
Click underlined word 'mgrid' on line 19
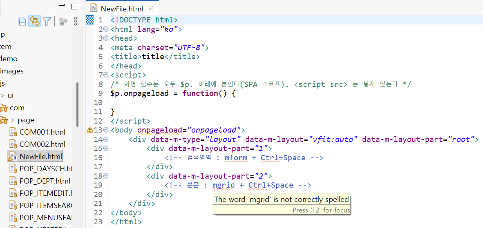[224, 185]
